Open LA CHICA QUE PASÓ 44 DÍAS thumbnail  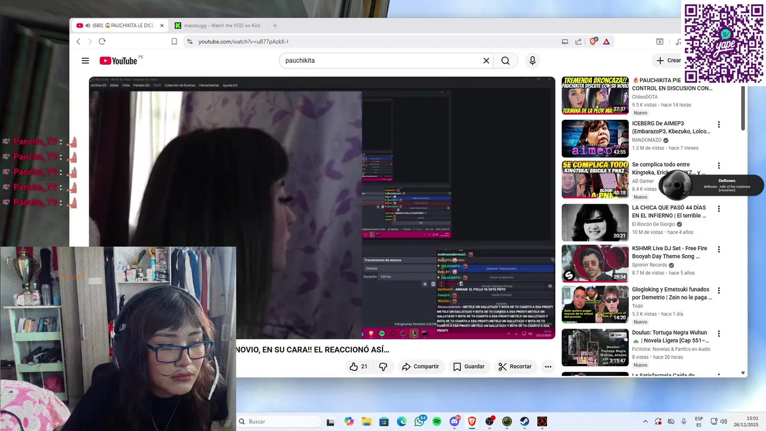pyautogui.click(x=595, y=222)
